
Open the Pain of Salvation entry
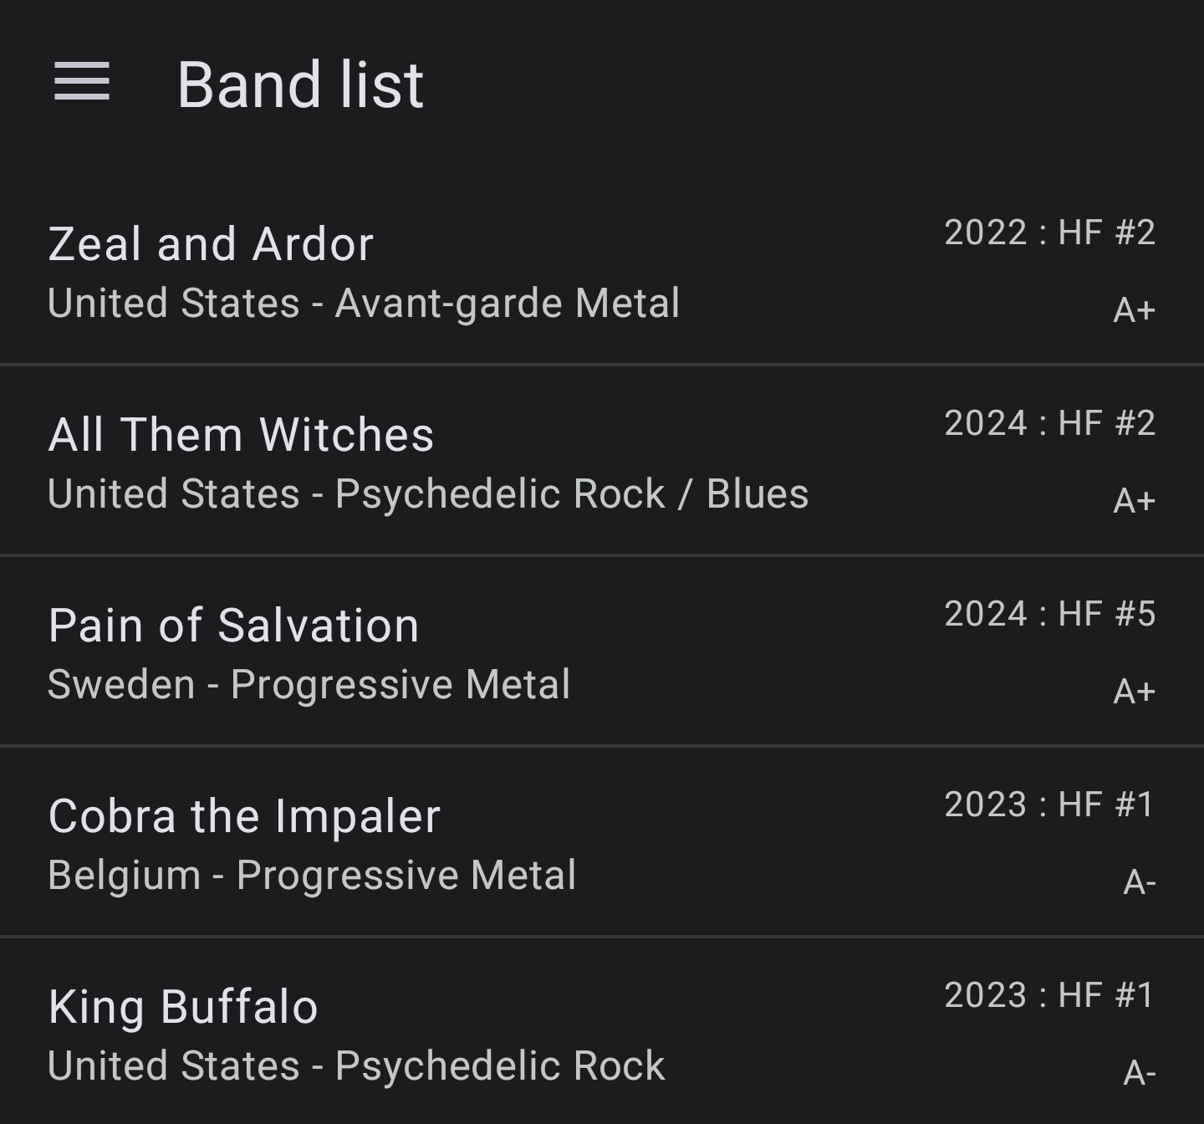[233, 626]
